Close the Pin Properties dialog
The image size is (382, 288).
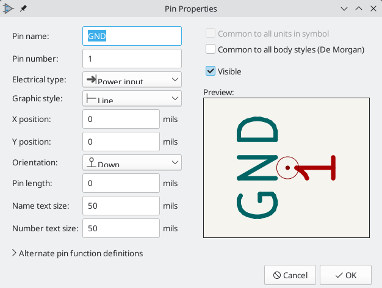coord(373,9)
